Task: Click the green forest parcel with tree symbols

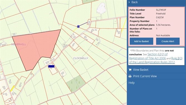Action: pyautogui.click(x=76, y=84)
